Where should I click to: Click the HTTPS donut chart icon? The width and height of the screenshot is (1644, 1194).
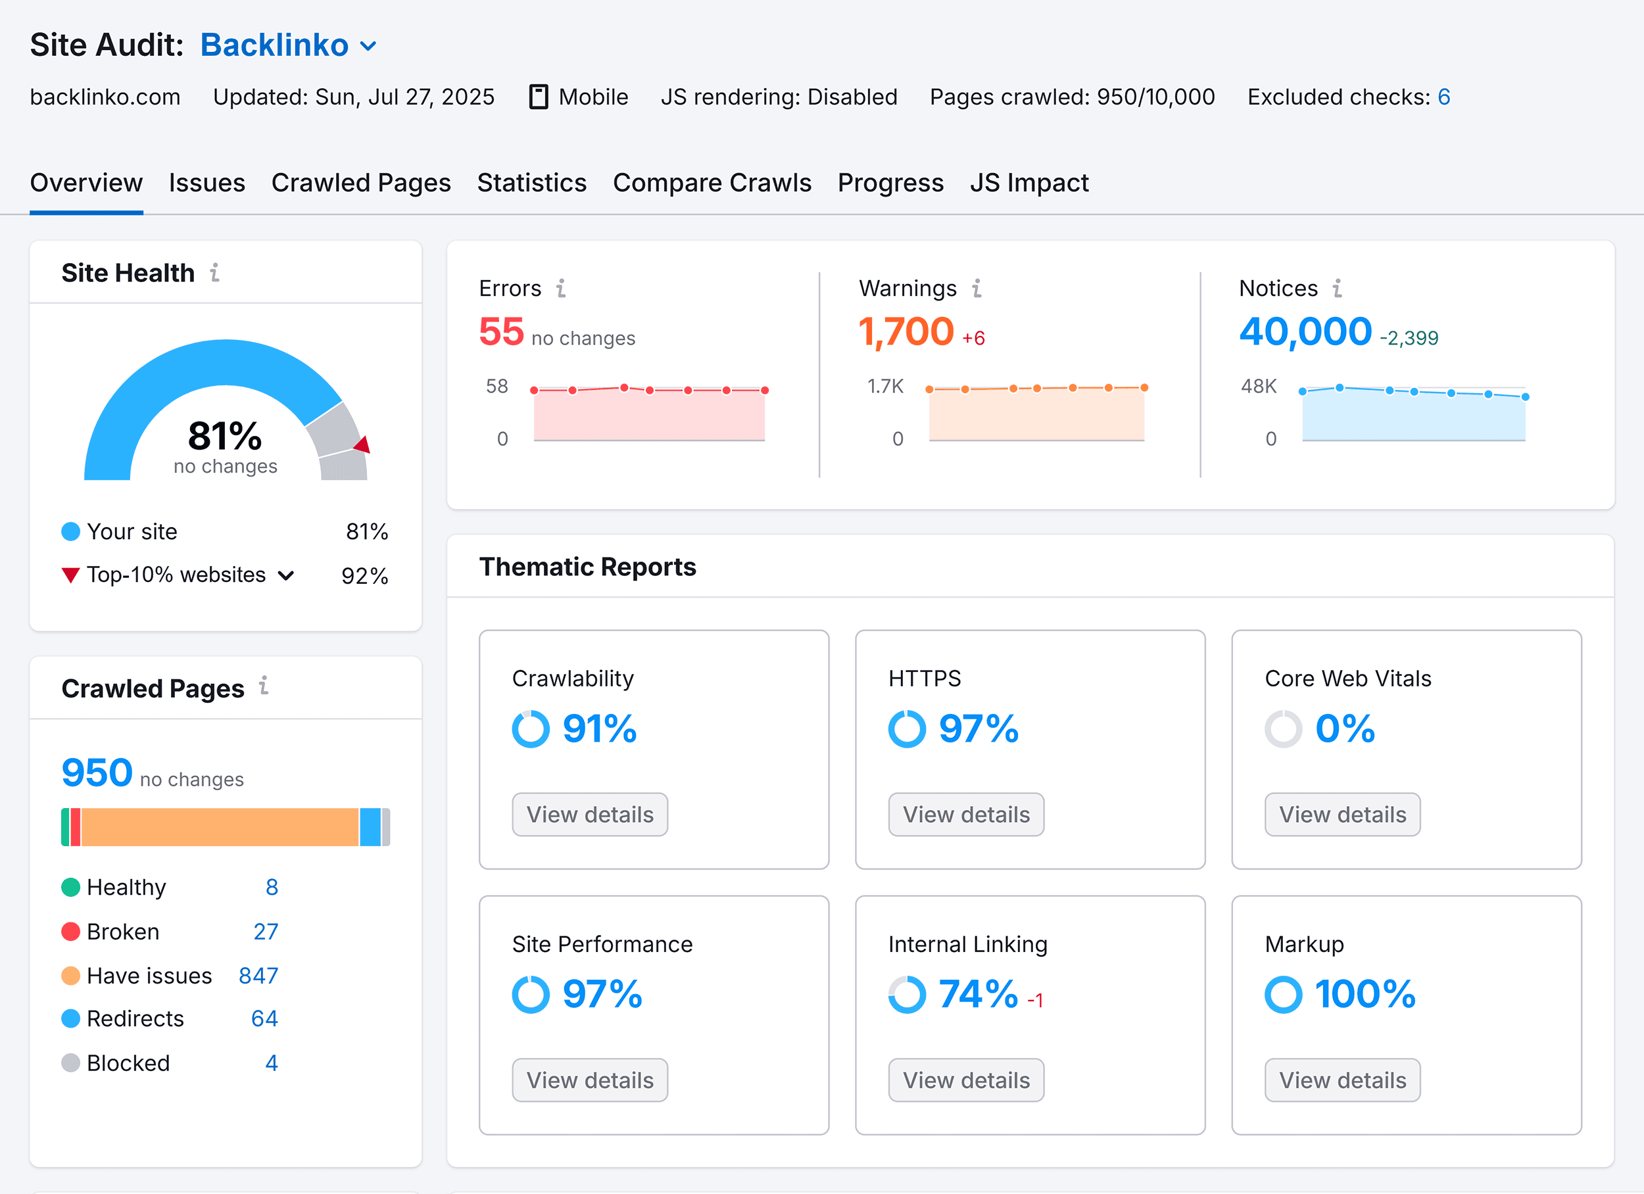pyautogui.click(x=907, y=728)
